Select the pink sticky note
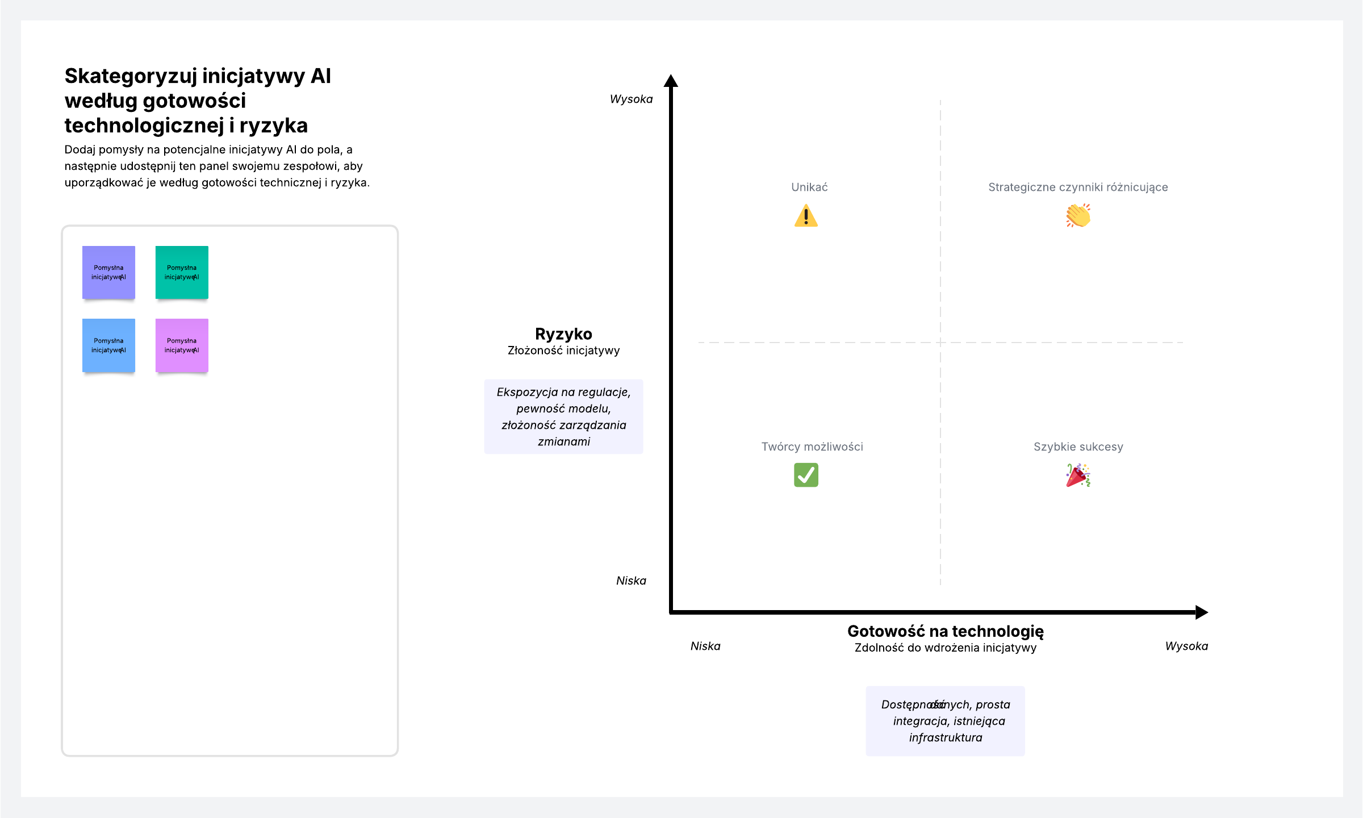 [182, 345]
